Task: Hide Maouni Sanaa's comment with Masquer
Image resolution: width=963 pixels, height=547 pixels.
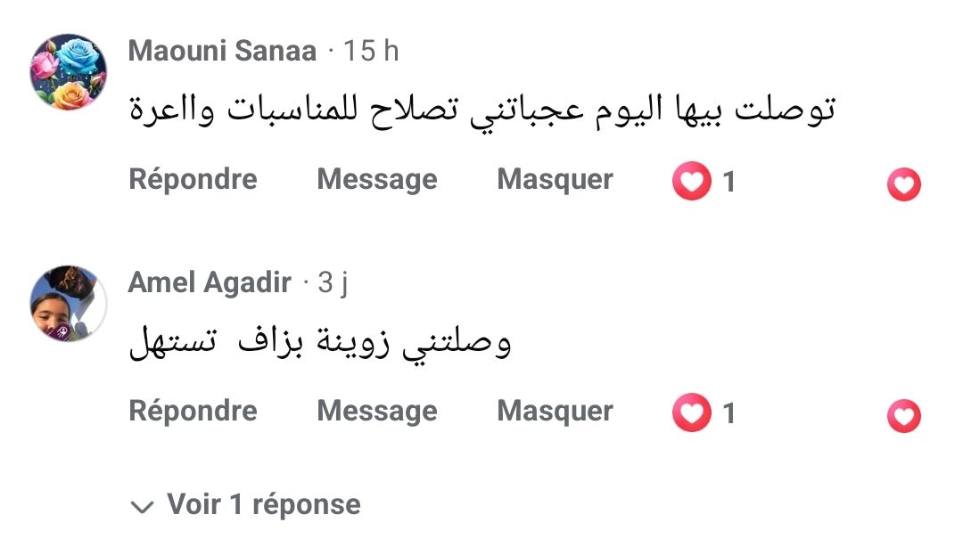Action: [x=555, y=180]
